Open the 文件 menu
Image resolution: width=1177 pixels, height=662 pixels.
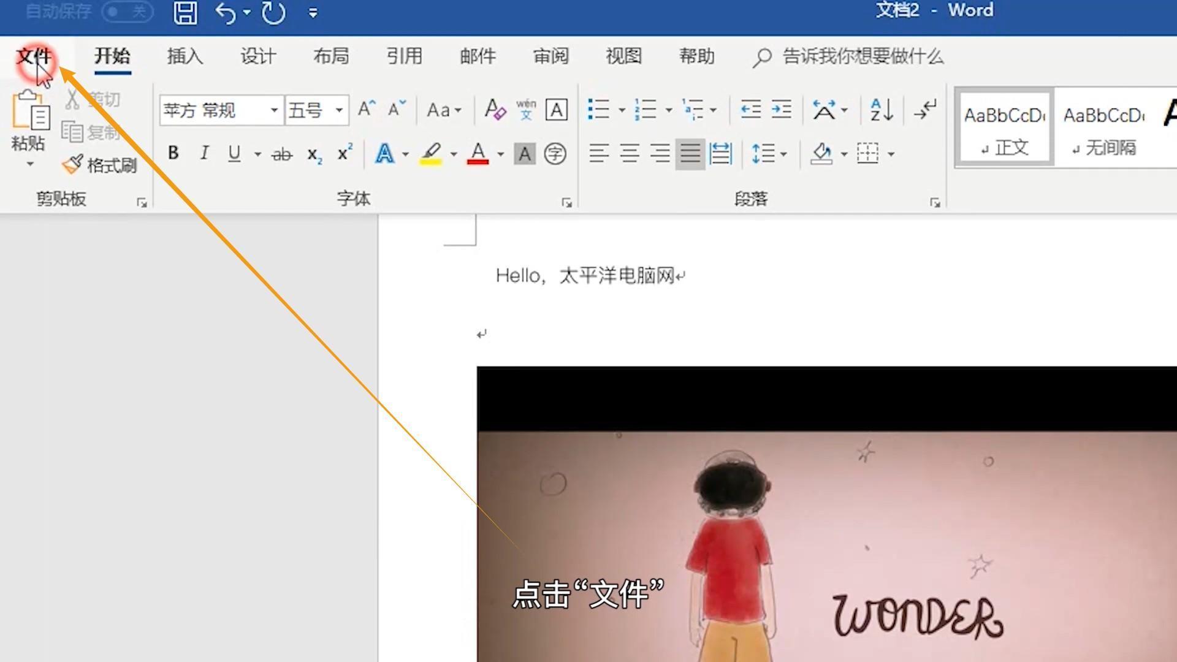(34, 56)
